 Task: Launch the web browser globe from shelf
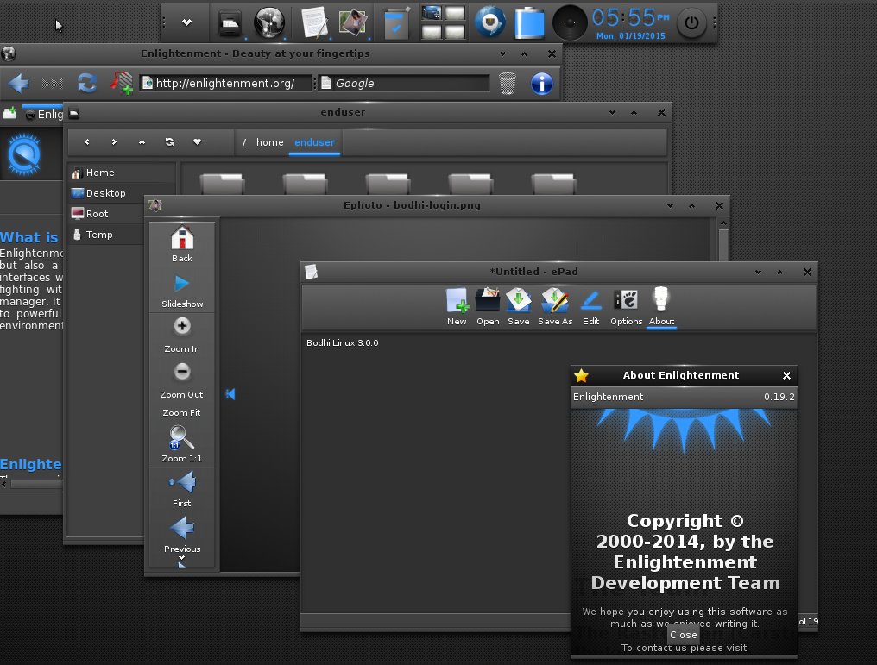click(x=269, y=23)
